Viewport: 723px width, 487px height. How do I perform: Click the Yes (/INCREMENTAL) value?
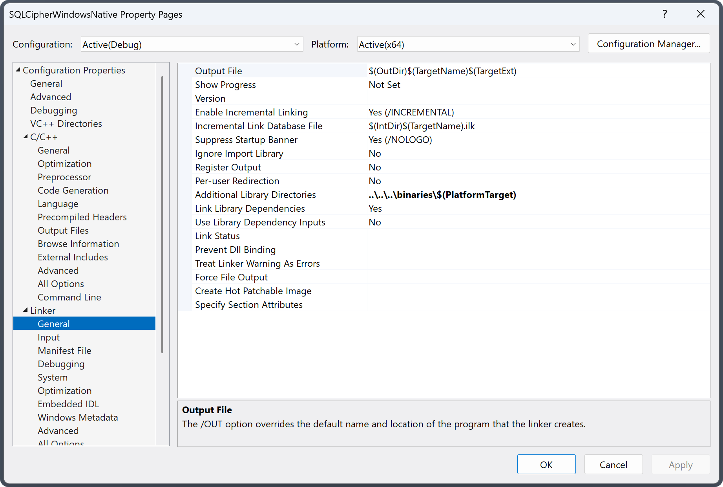(x=411, y=112)
